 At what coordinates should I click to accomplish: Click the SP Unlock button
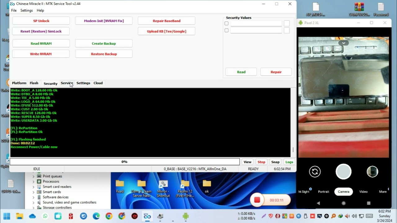pyautogui.click(x=41, y=21)
